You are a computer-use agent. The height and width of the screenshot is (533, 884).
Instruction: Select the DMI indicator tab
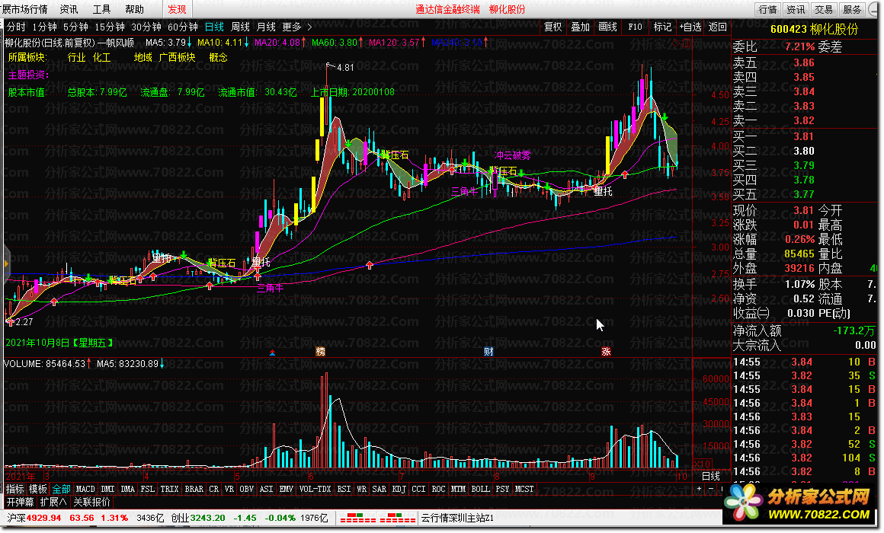pyautogui.click(x=107, y=489)
